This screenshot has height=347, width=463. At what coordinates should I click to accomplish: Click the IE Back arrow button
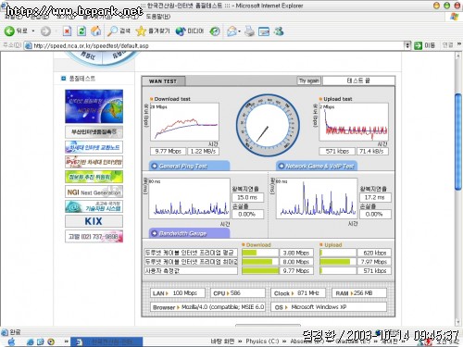[x=9, y=31]
